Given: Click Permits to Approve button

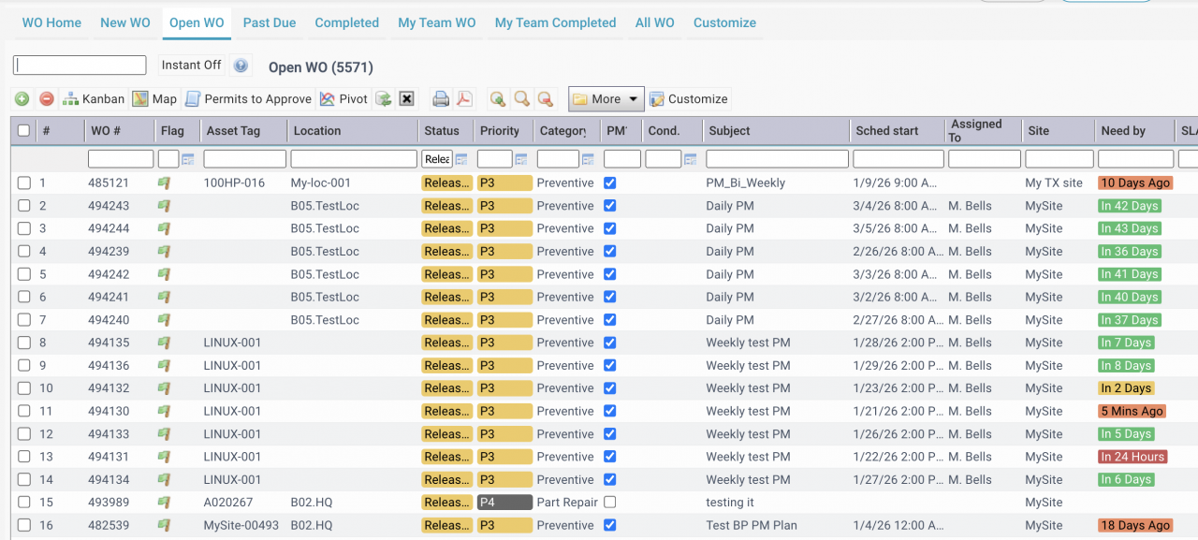Looking at the screenshot, I should pyautogui.click(x=248, y=99).
